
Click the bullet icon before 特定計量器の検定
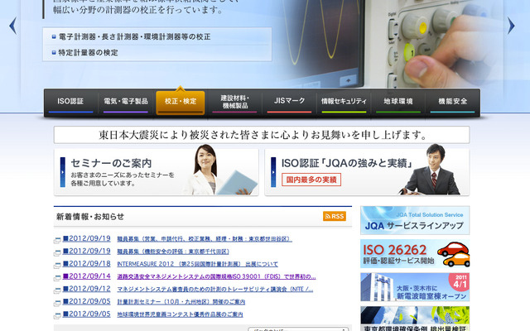pyautogui.click(x=54, y=53)
